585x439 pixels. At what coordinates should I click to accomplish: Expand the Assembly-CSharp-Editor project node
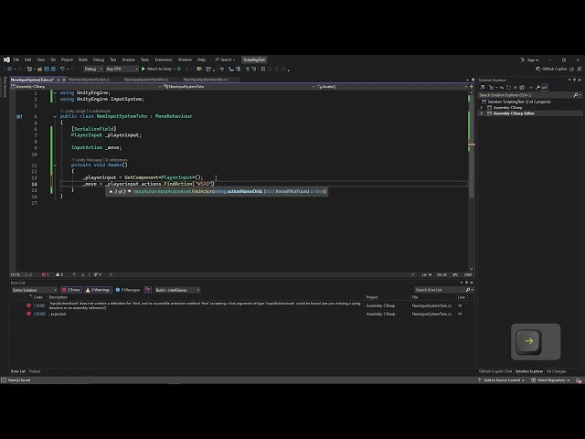pos(482,113)
